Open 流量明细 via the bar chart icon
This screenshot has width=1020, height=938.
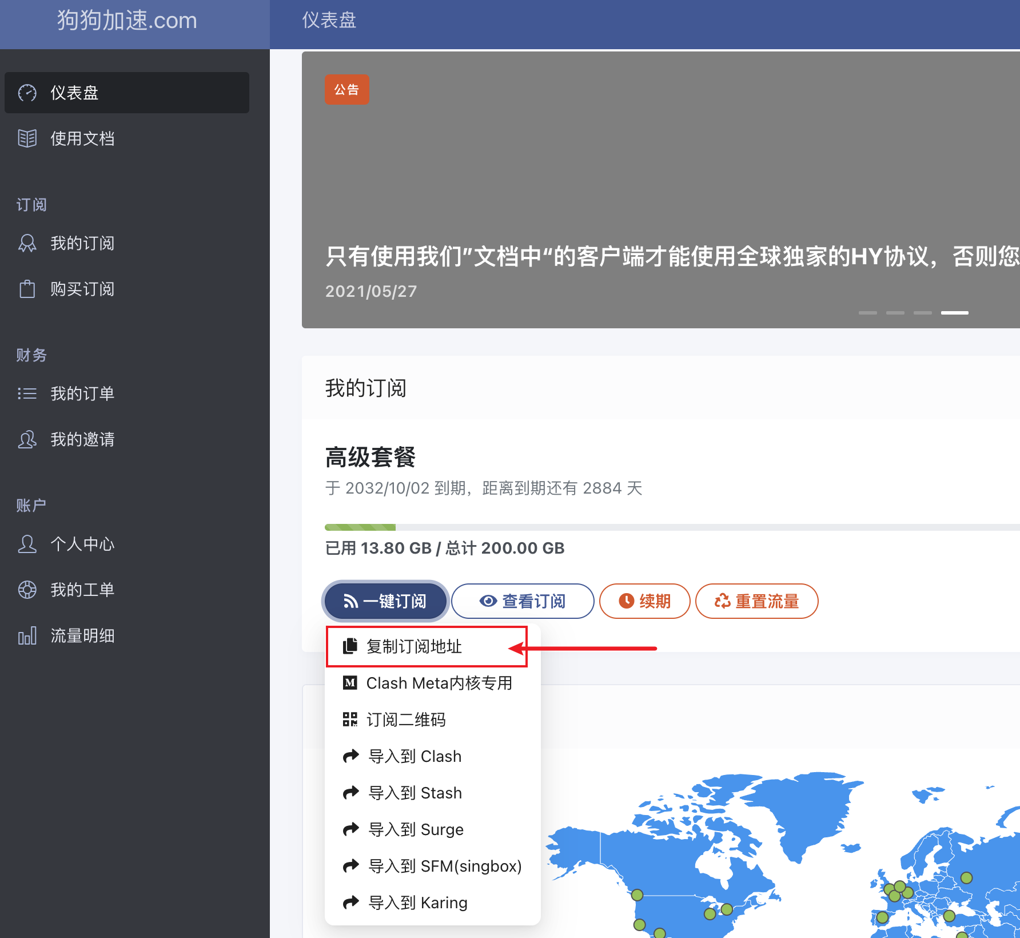(x=27, y=635)
